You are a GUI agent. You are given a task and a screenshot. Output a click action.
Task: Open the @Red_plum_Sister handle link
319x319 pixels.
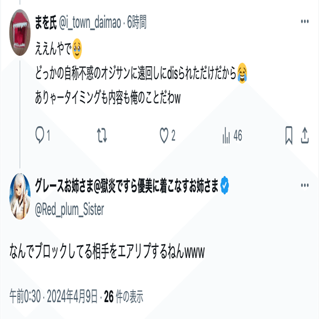pyautogui.click(x=69, y=210)
